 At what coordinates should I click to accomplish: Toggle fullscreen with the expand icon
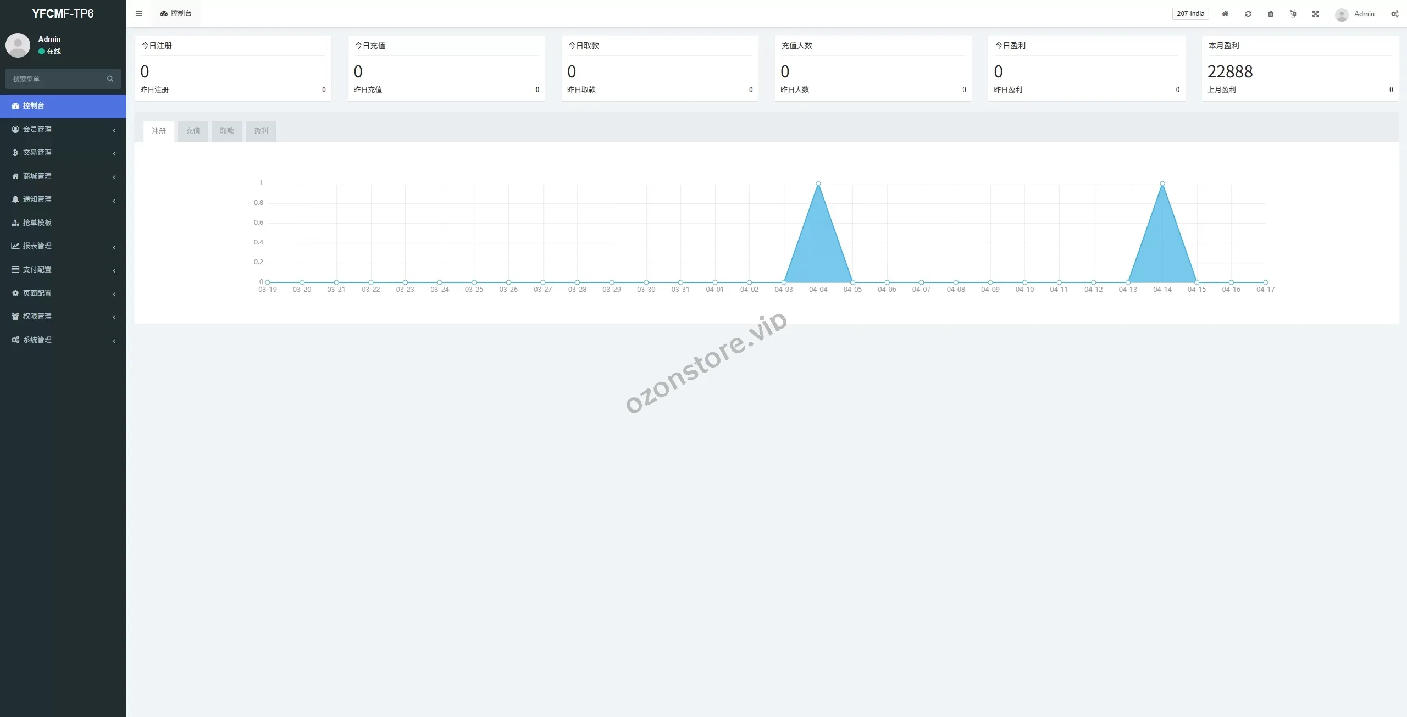[1315, 14]
